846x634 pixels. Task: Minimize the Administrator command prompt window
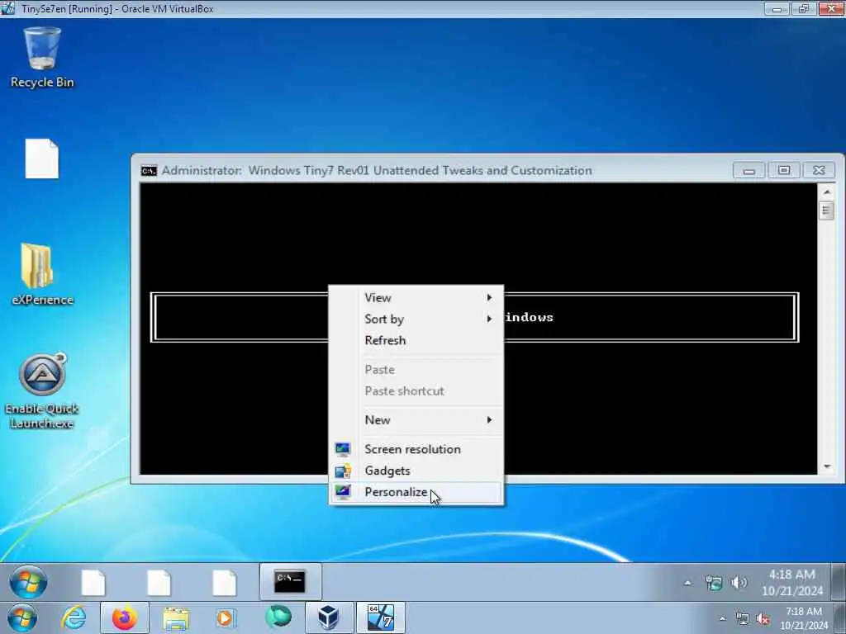tap(749, 171)
